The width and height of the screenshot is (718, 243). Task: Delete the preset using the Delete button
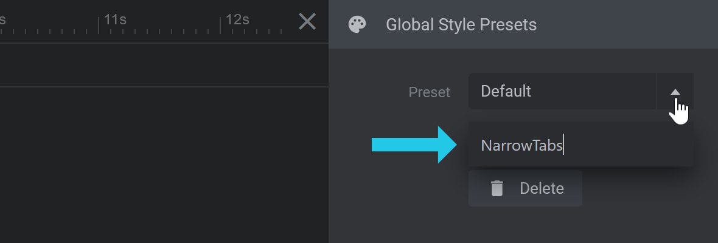(525, 188)
